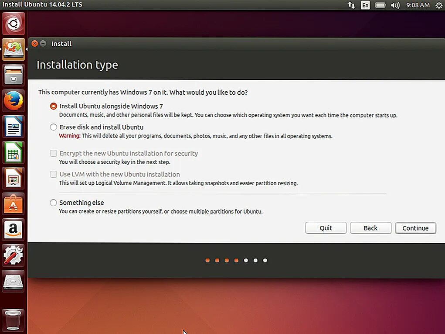Click the Back button
The image size is (445, 334).
(x=370, y=228)
